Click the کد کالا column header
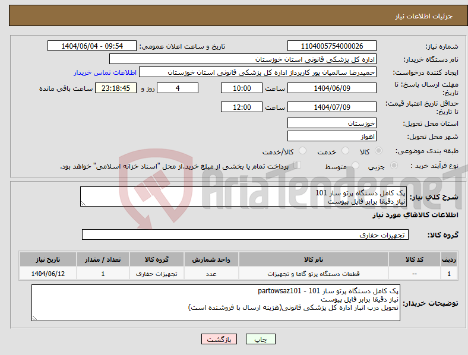Viewport: 468px width, 355px height. coord(415,259)
